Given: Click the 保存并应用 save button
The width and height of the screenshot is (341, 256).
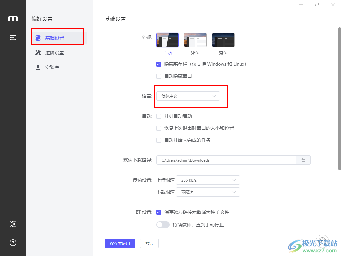Looking at the screenshot, I should (x=120, y=243).
